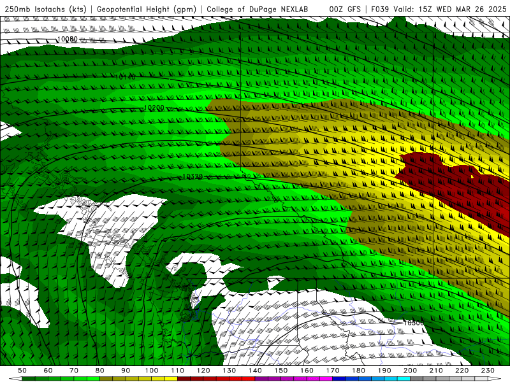Click the 110 value on the legend
510x382 pixels.
178,371
